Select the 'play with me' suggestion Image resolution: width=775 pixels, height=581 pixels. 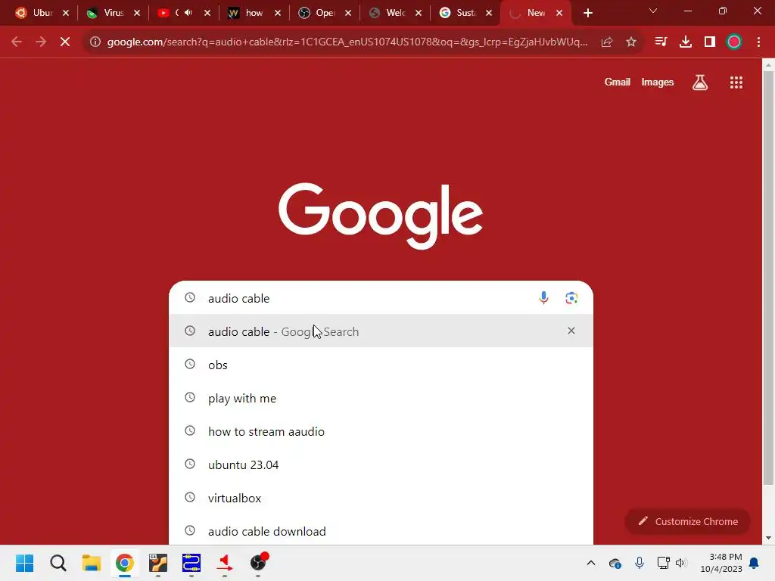coord(381,398)
